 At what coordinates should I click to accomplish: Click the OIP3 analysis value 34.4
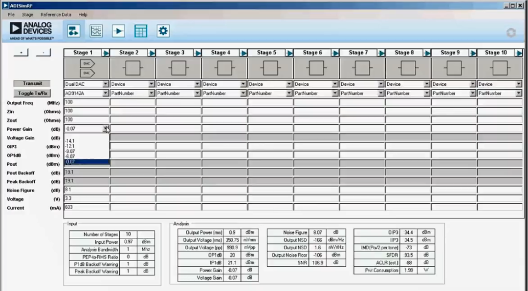point(409,232)
